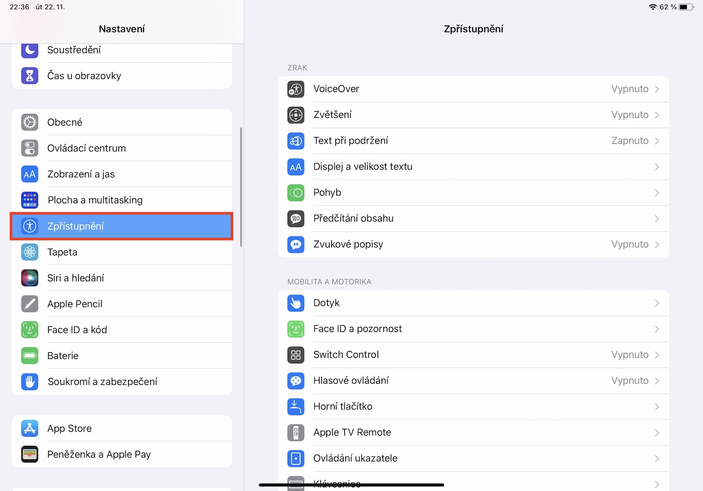Tap the App Store icon in sidebar
The width and height of the screenshot is (703, 491).
pyautogui.click(x=30, y=428)
